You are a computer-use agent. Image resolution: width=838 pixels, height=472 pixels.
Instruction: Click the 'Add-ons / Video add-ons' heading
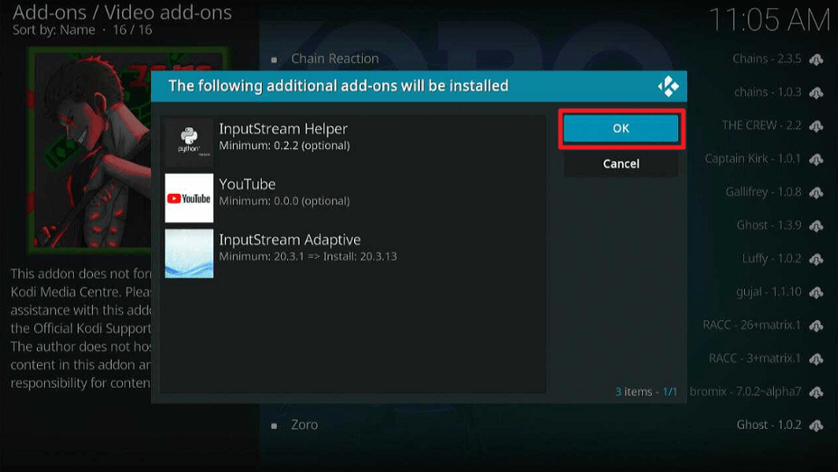(122, 11)
